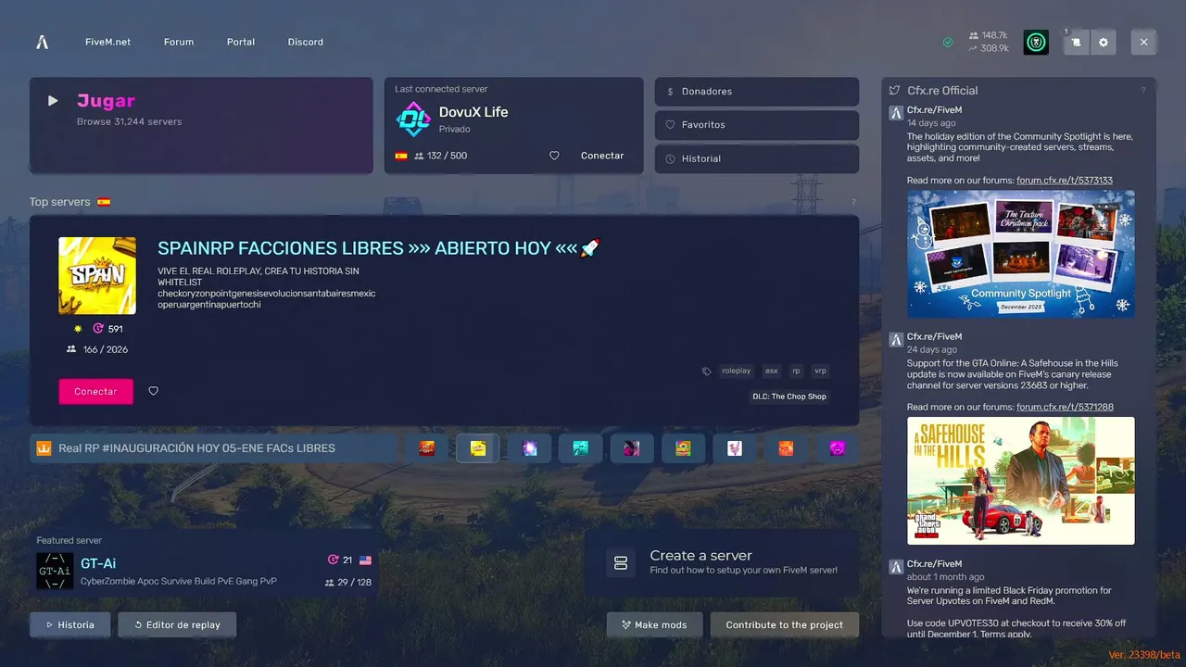Click Contribute to the project button
Screen dimensions: 1186x667
click(785, 624)
